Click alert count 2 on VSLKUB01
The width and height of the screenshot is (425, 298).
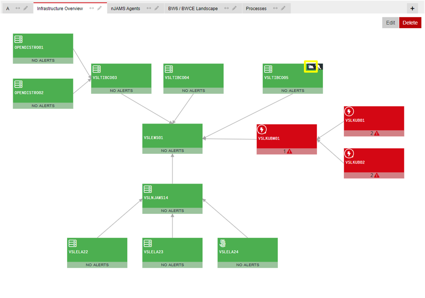(372, 133)
